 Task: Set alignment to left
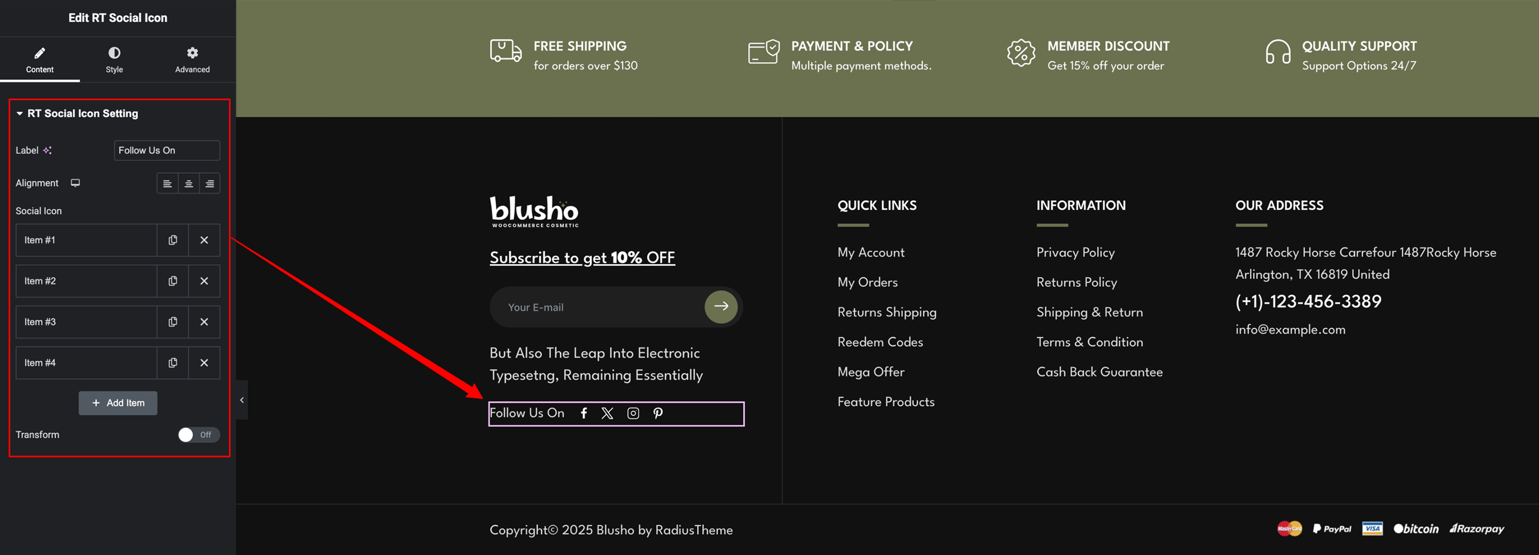click(x=167, y=183)
